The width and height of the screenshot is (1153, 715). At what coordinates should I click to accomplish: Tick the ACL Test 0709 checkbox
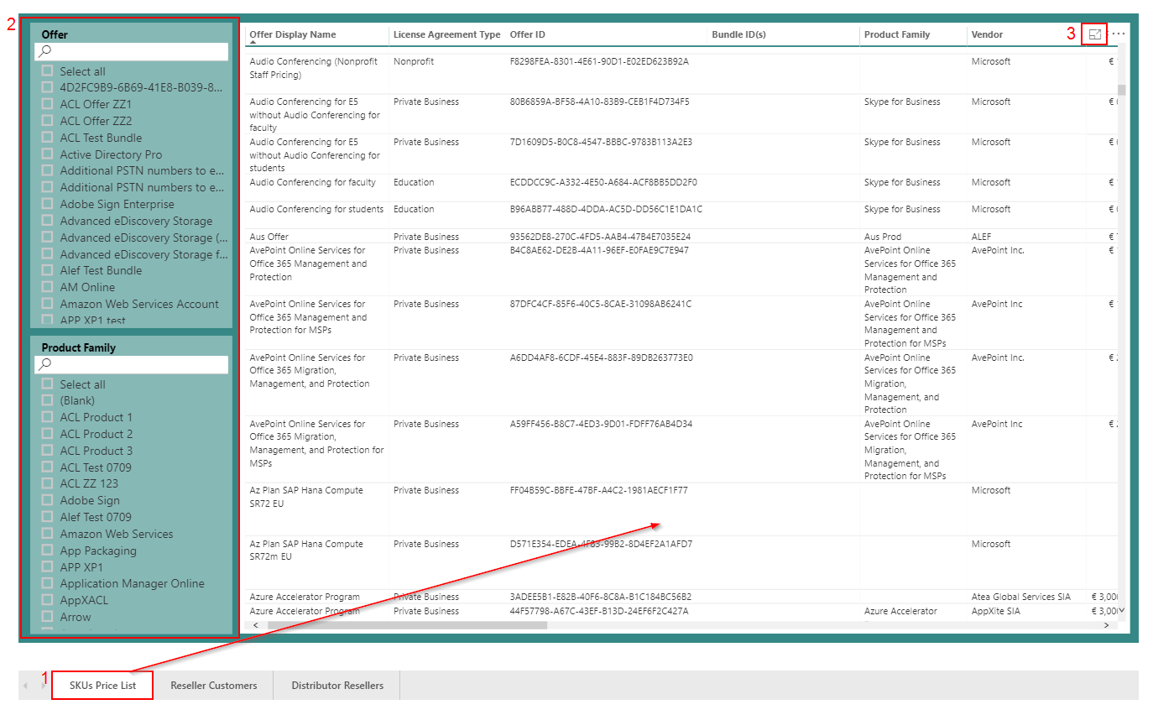click(x=47, y=467)
